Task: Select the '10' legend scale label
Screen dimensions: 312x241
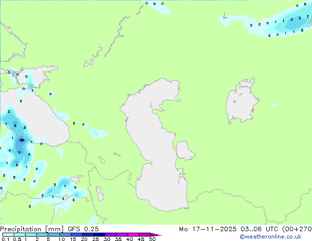Action: coord(62,239)
